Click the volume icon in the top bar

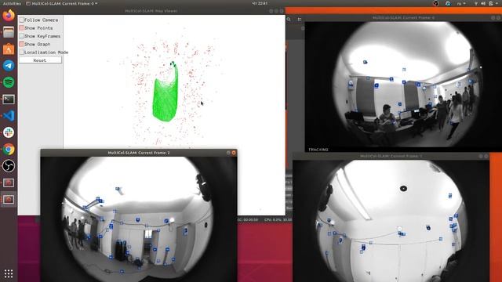(483, 3)
